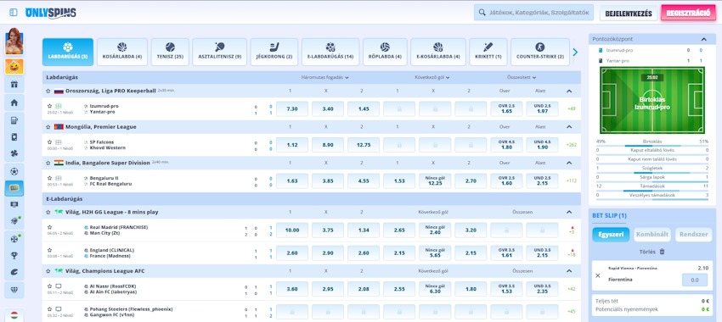Favorite the Al Nassr vs Al Ain match
Viewport: 722px width, 322px height.
click(x=50, y=286)
